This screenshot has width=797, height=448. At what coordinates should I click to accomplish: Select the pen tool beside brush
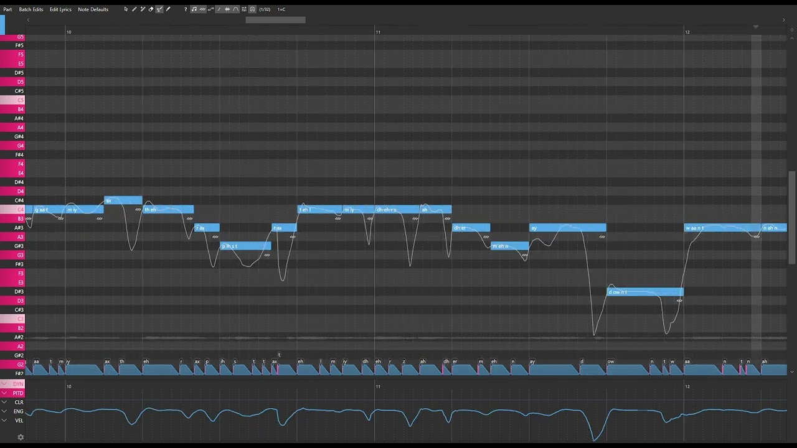168,9
